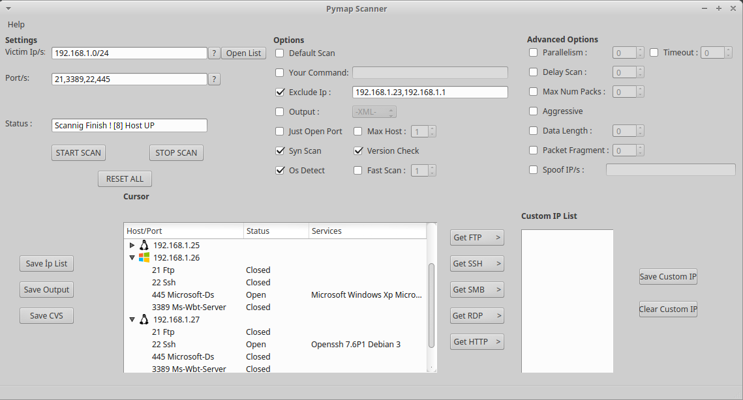
Task: Open the window menu arrow in the titlebar
Action: point(8,8)
